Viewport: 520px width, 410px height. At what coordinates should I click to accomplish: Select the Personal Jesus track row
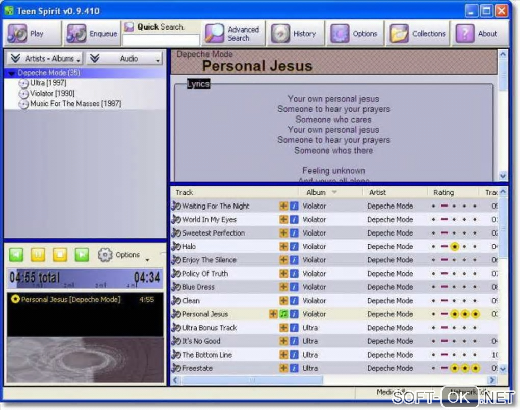(334, 314)
